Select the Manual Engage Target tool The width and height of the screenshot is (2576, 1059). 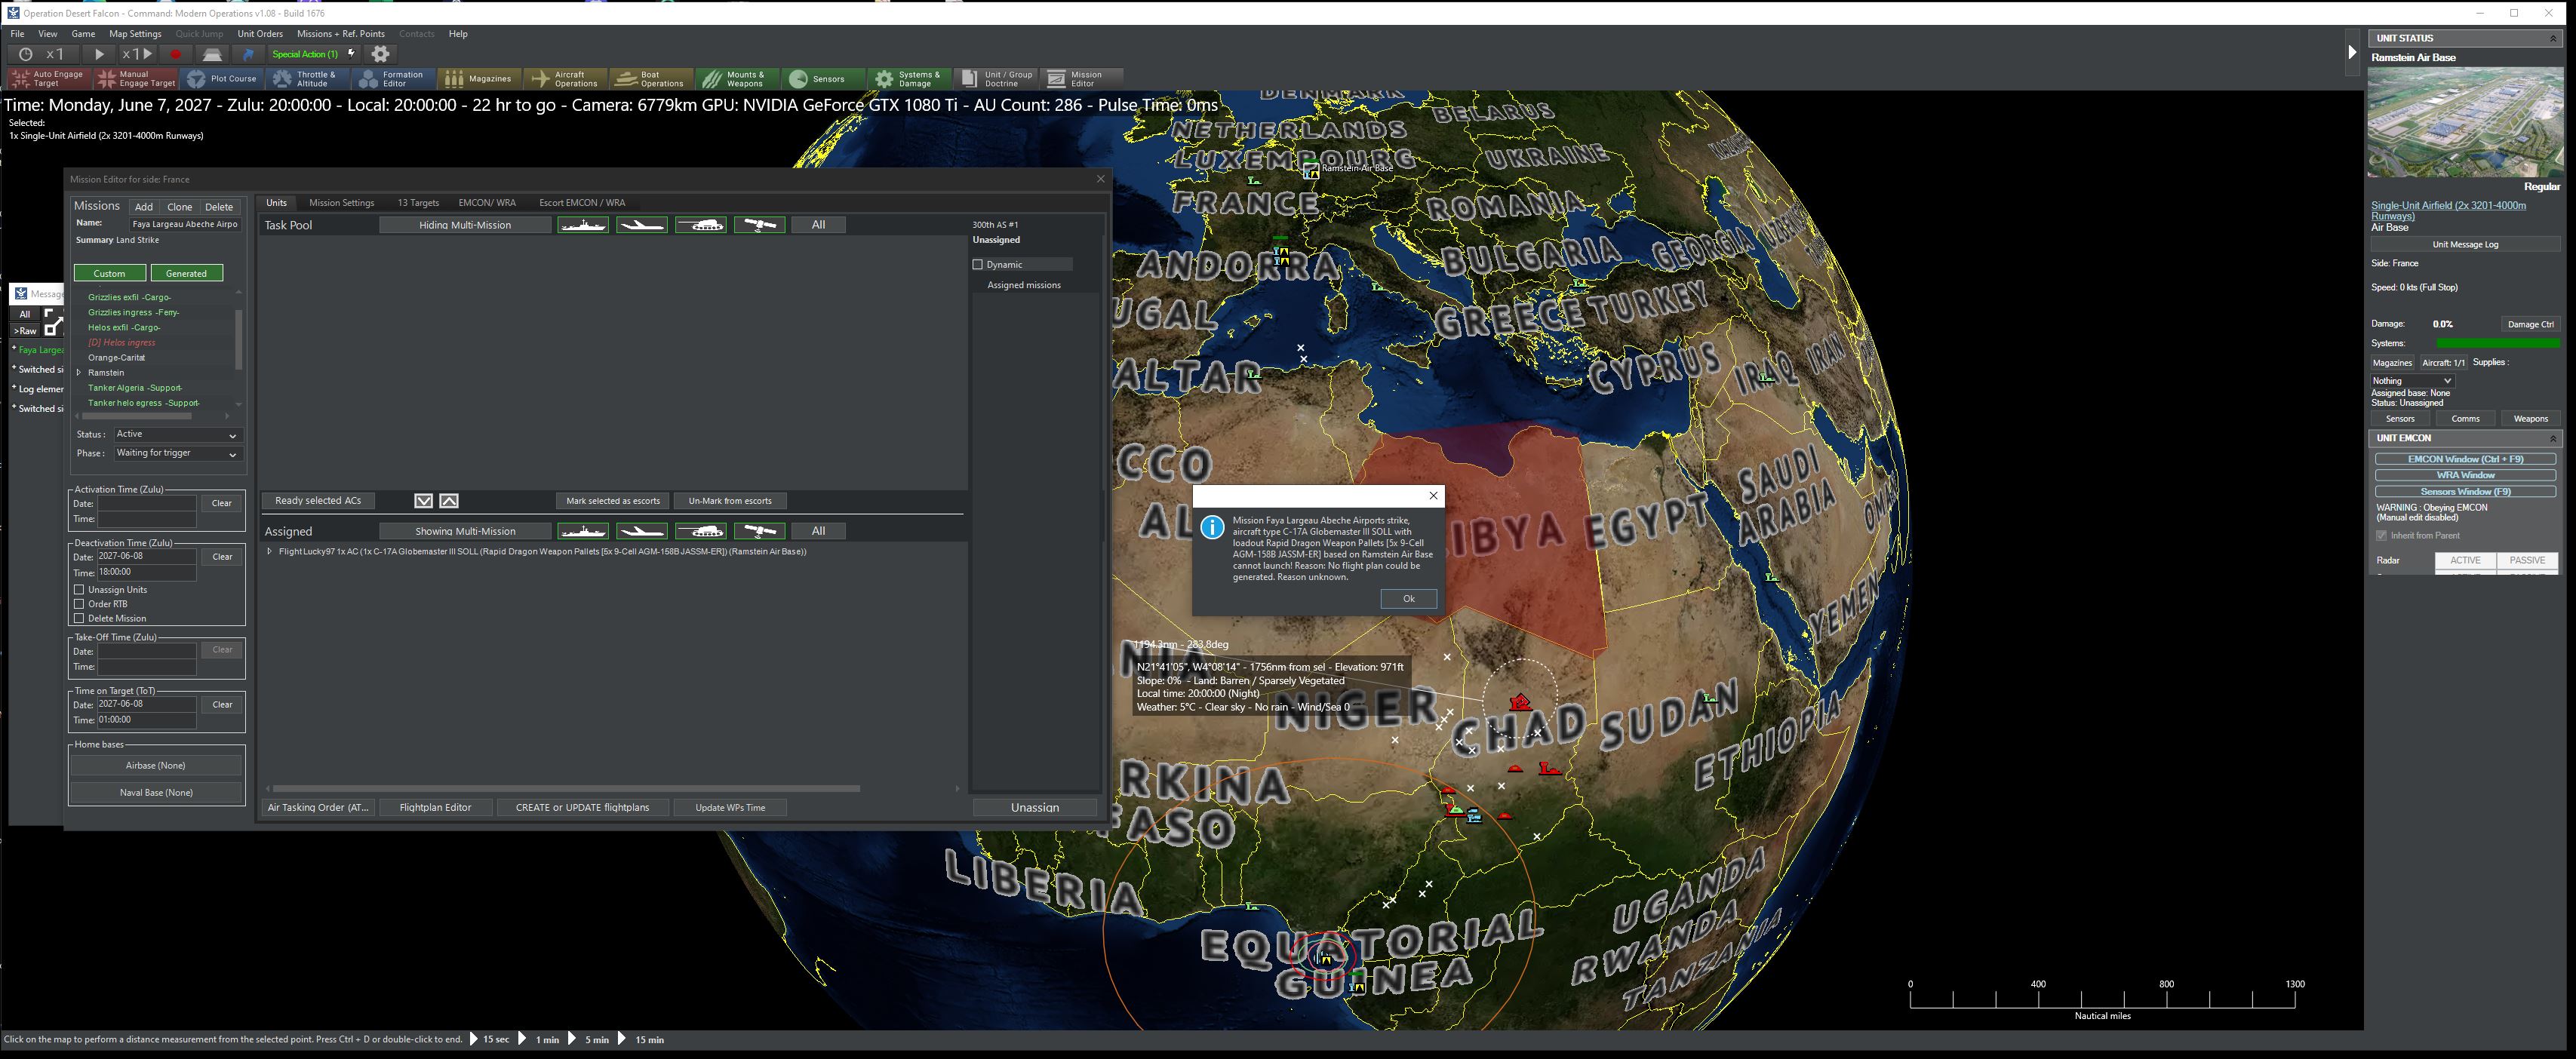137,79
